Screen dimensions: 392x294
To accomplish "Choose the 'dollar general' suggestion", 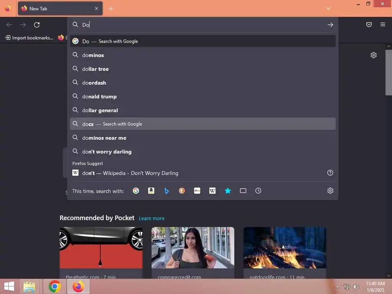I will click(x=203, y=110).
